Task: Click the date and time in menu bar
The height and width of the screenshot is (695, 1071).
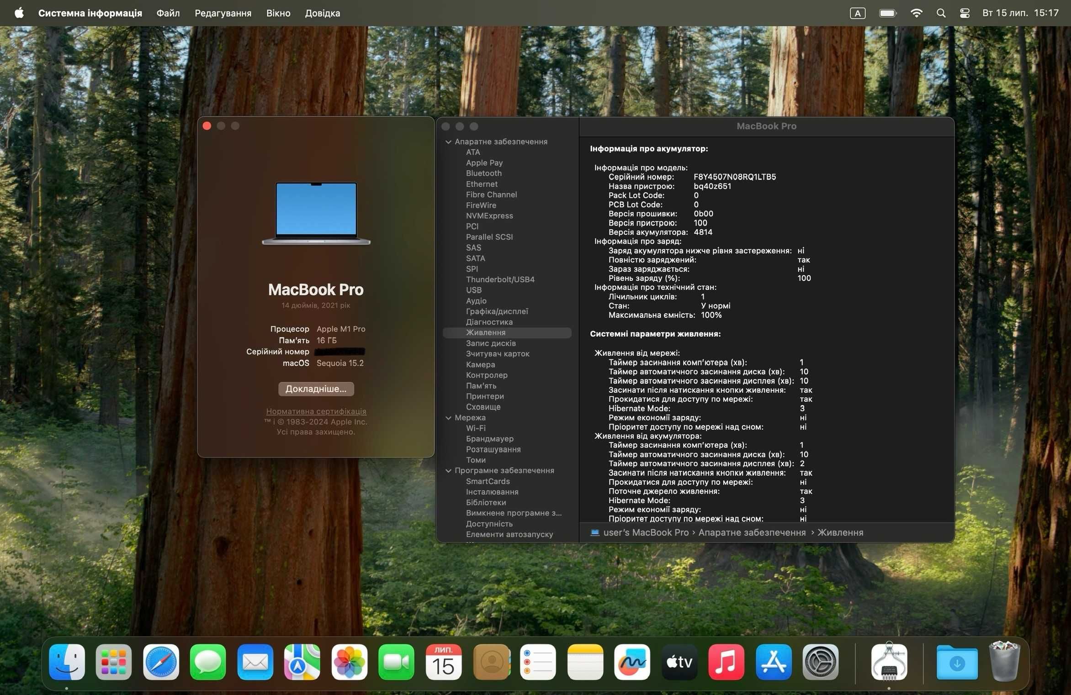Action: pyautogui.click(x=1020, y=13)
